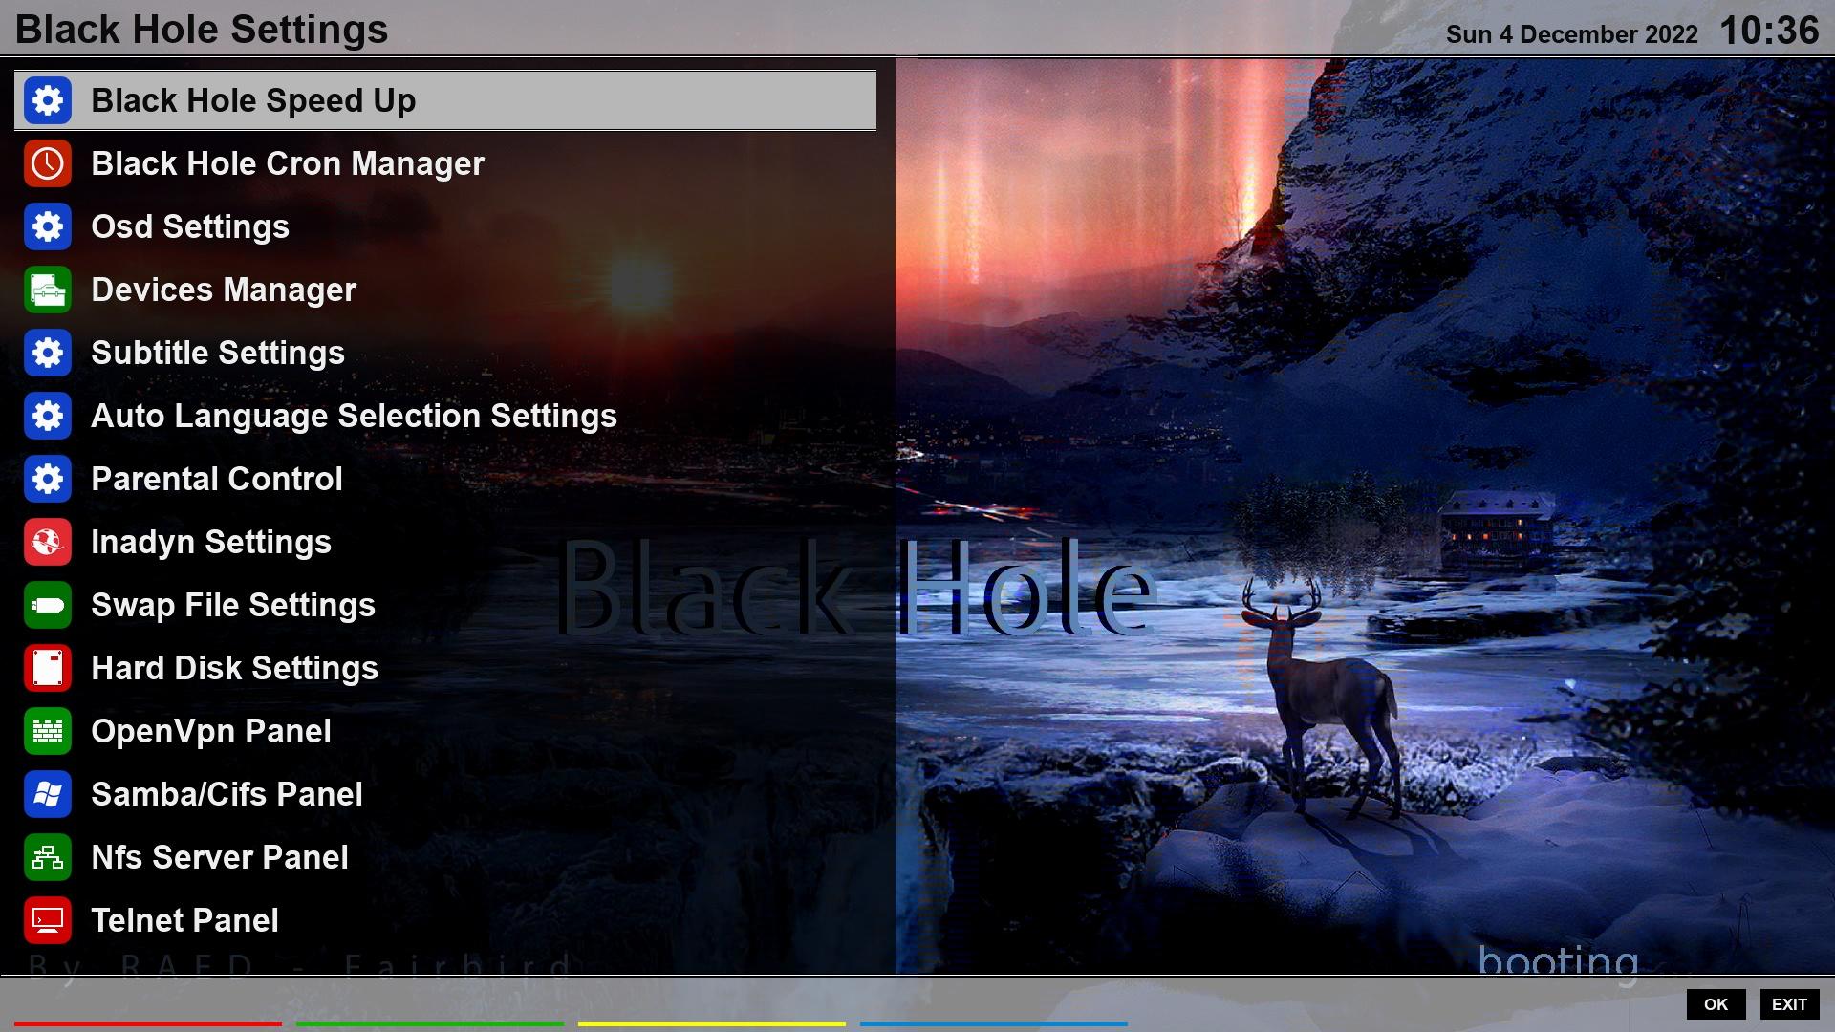Viewport: 1835px width, 1032px height.
Task: Click the Hard Disk Settings red icon
Action: point(48,668)
